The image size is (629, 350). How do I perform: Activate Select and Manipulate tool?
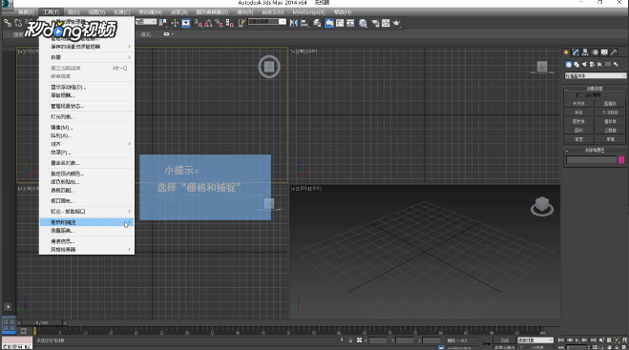175,23
